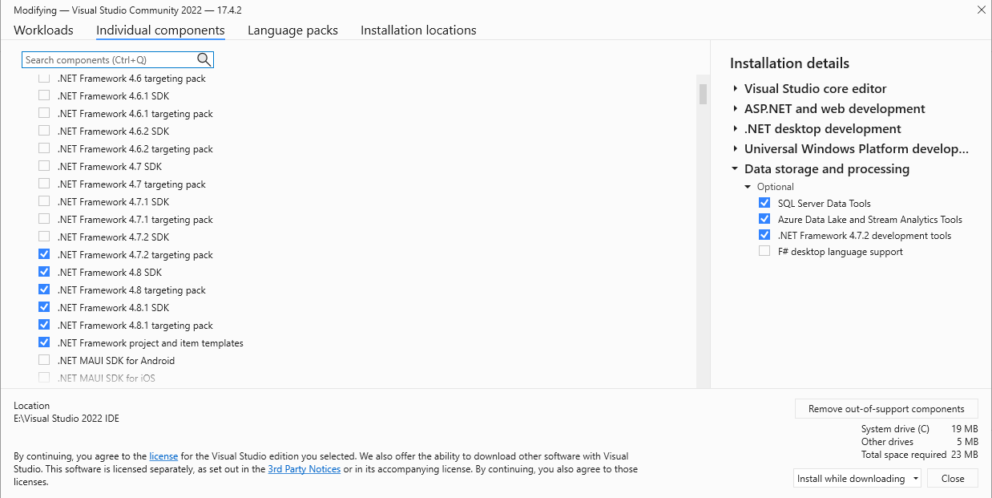Click the magnifier search icon
992x498 pixels.
point(204,59)
